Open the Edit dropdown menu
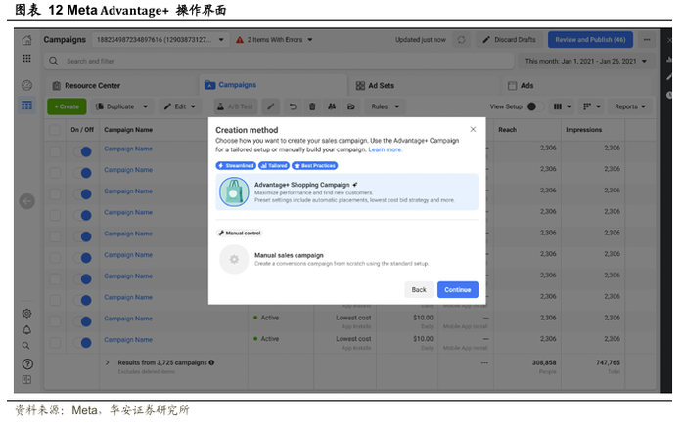The width and height of the screenshot is (685, 425). [x=179, y=106]
